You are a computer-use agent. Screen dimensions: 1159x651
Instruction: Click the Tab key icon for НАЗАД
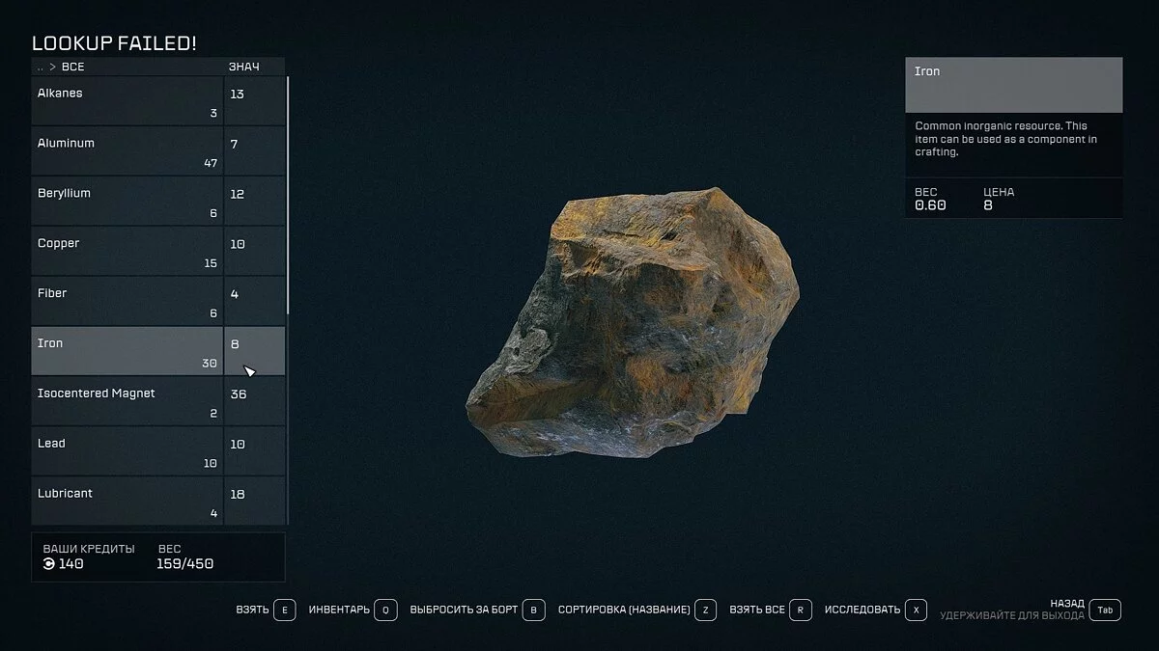tap(1105, 610)
